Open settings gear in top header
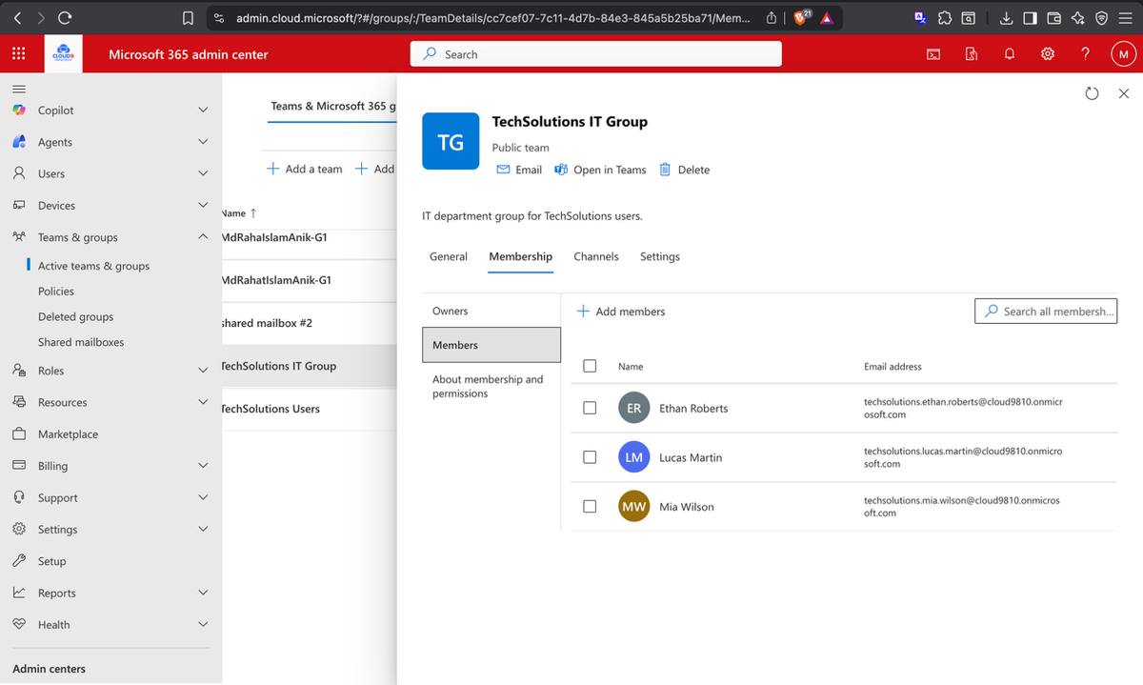Image resolution: width=1143 pixels, height=685 pixels. (x=1048, y=54)
